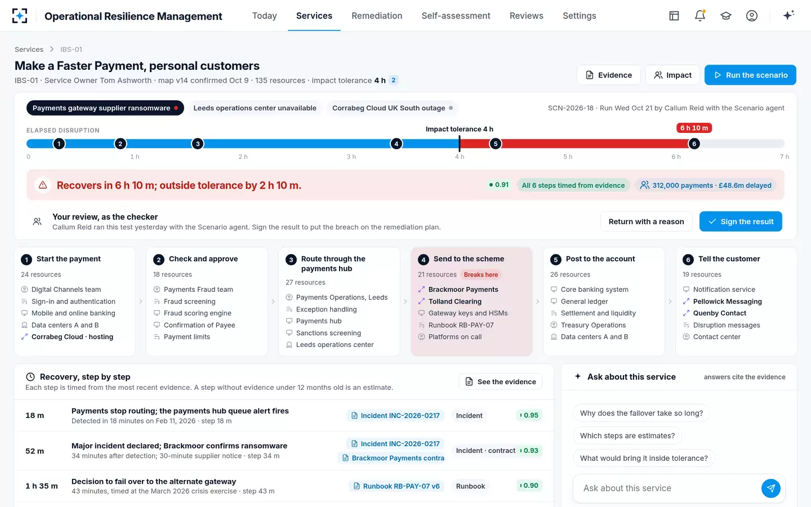The width and height of the screenshot is (811, 507).
Task: Select the Corrabeg Cloud UK South outage scenario
Action: [x=392, y=108]
